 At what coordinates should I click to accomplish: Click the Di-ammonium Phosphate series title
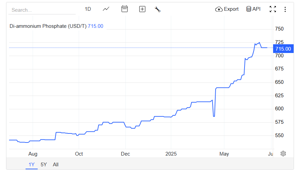pos(48,26)
